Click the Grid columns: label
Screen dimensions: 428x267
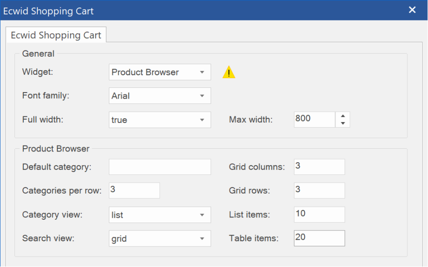click(257, 167)
